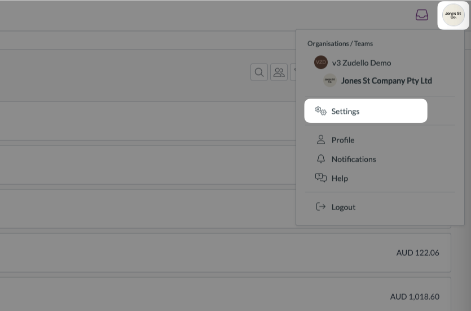Image resolution: width=471 pixels, height=311 pixels.
Task: Open search with the magnifier icon
Action: point(259,72)
